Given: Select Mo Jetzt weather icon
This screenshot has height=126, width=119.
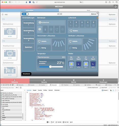Looking at the screenshot, I should (x=71, y=64).
